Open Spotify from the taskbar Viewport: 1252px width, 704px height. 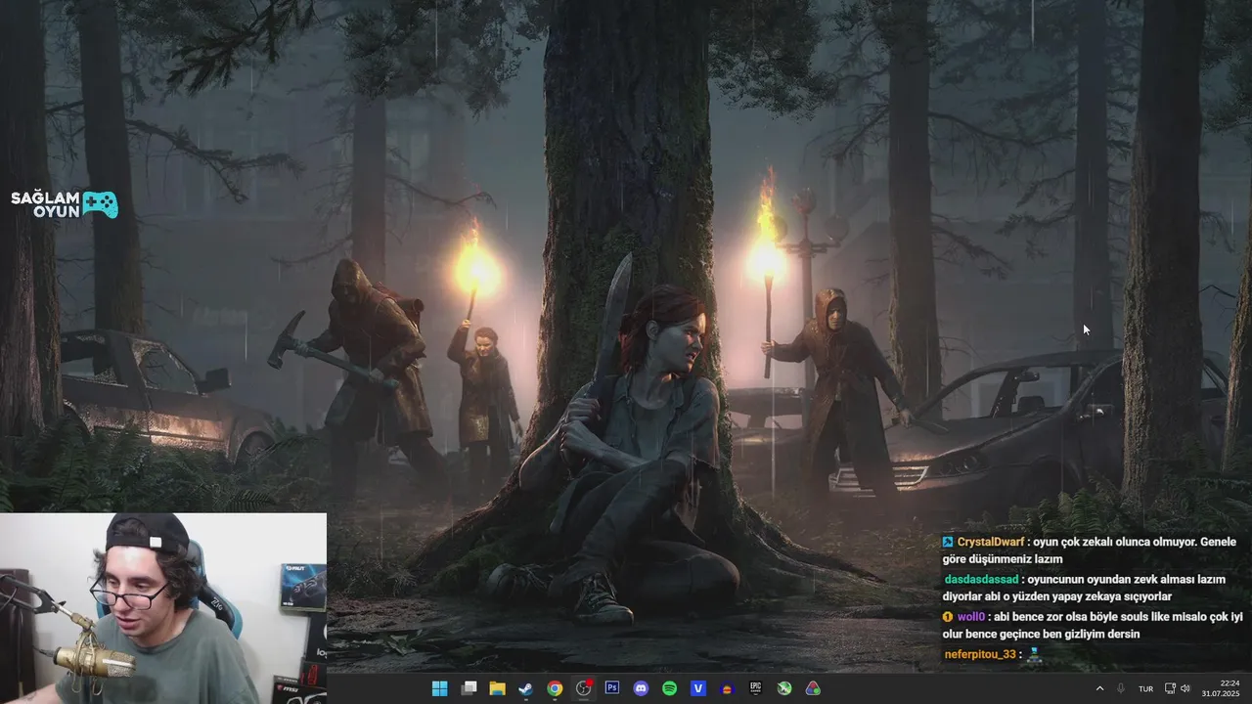[x=670, y=688]
